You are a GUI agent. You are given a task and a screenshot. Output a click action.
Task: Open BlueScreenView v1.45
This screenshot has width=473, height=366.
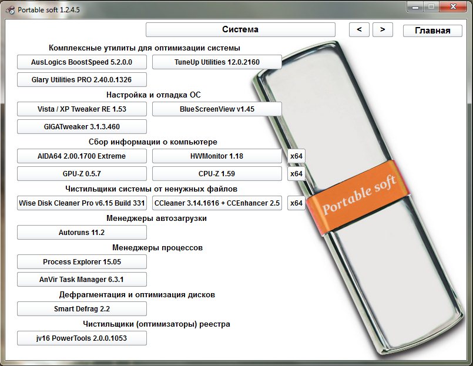[x=217, y=109]
